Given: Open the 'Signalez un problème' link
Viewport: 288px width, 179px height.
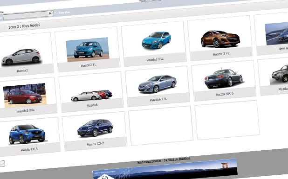Looking at the screenshot, I should [177, 159].
